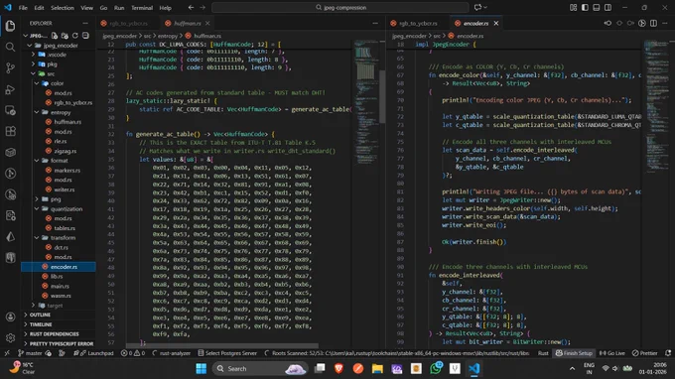Open the Extensions view
Viewport: 675px width, 379px height.
[10, 131]
